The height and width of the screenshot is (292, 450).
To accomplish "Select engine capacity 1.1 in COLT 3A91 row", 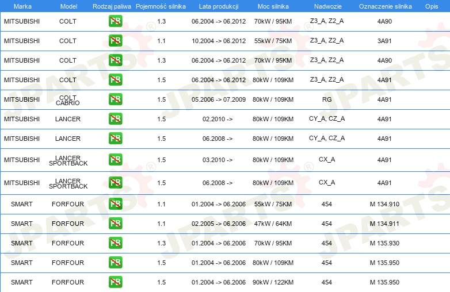I will (161, 41).
